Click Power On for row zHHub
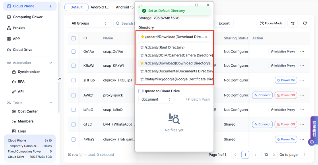 286,80
